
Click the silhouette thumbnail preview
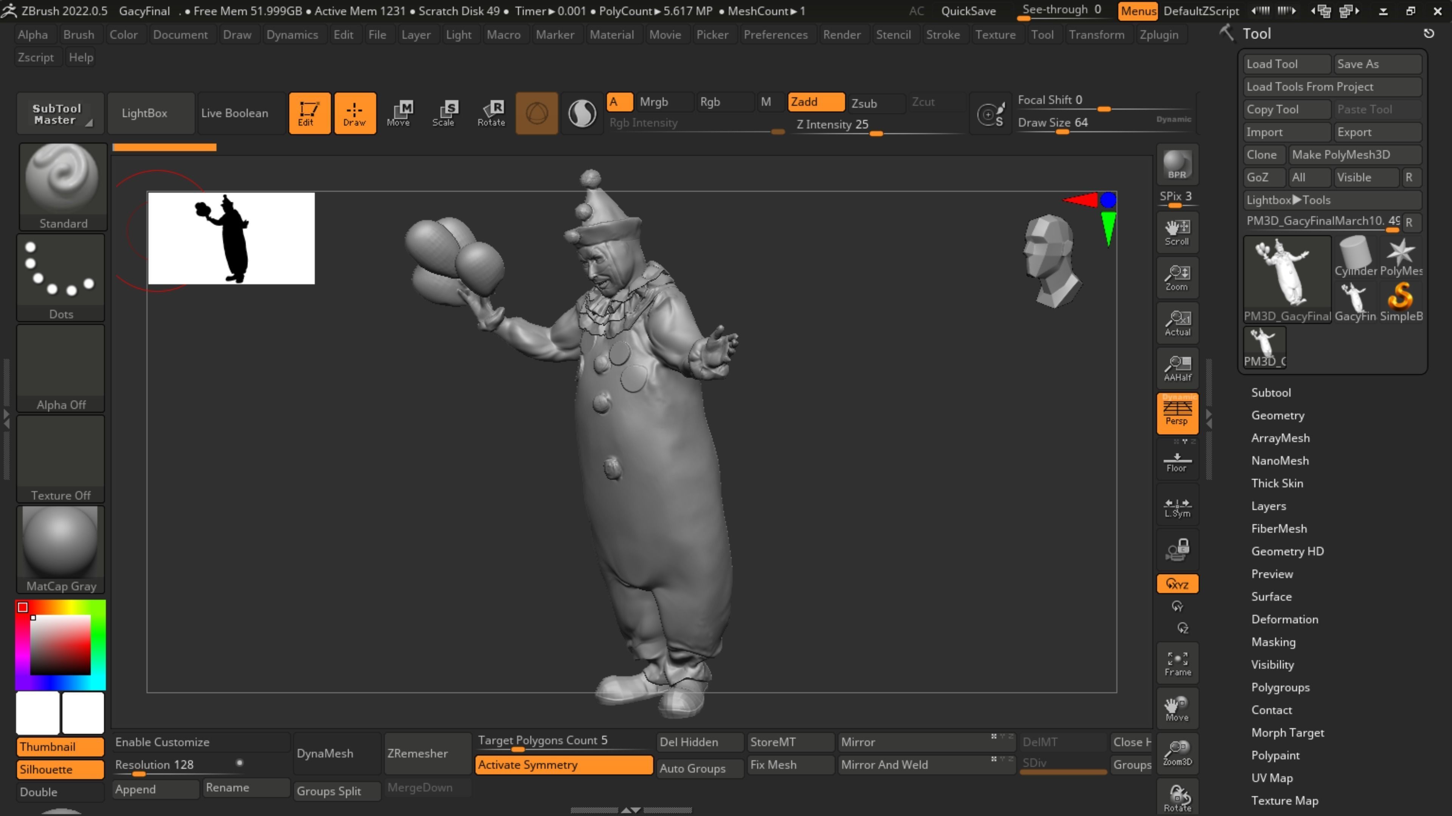pyautogui.click(x=231, y=238)
